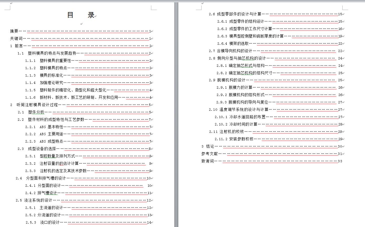The image size is (365, 227).
Task: Click page number 33 beside 致谢词
Action: pyautogui.click(x=340, y=161)
